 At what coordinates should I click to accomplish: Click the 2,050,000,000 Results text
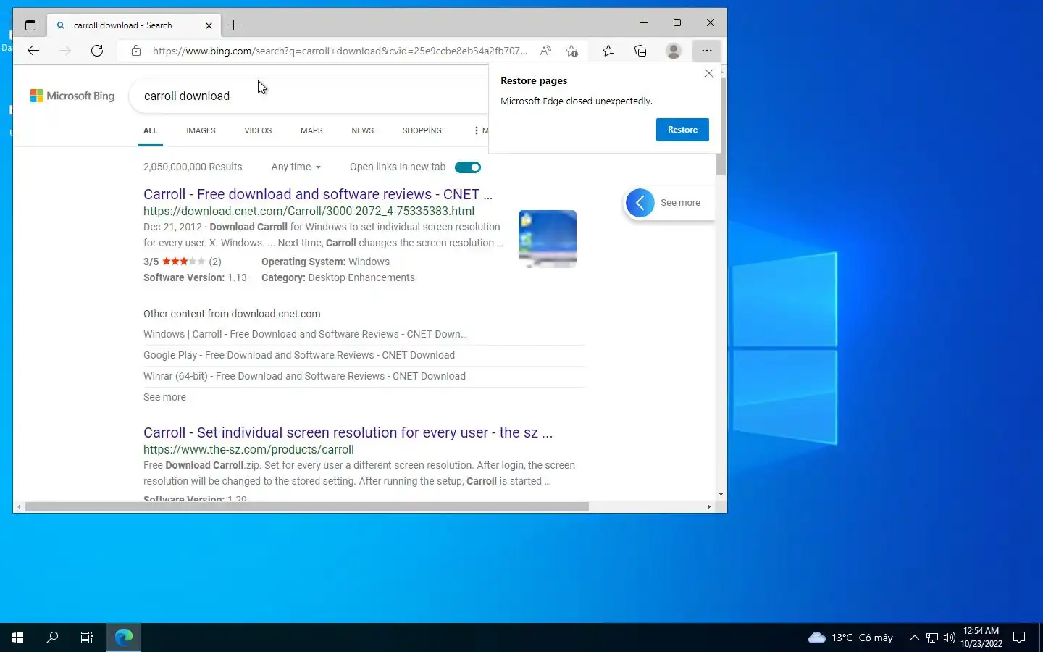(193, 167)
